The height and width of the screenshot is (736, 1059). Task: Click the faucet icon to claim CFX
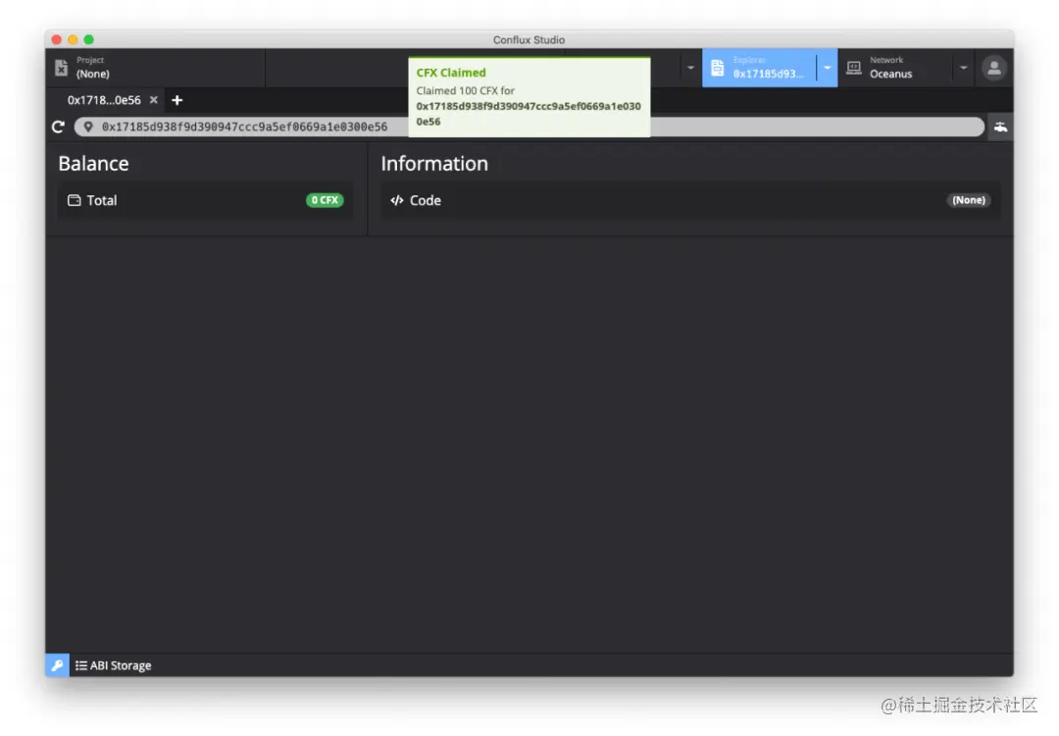tap(1000, 127)
